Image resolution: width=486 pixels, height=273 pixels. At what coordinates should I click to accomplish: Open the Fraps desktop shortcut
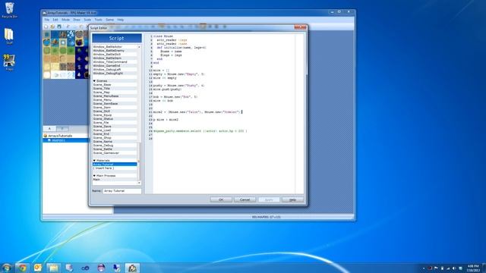[x=9, y=62]
